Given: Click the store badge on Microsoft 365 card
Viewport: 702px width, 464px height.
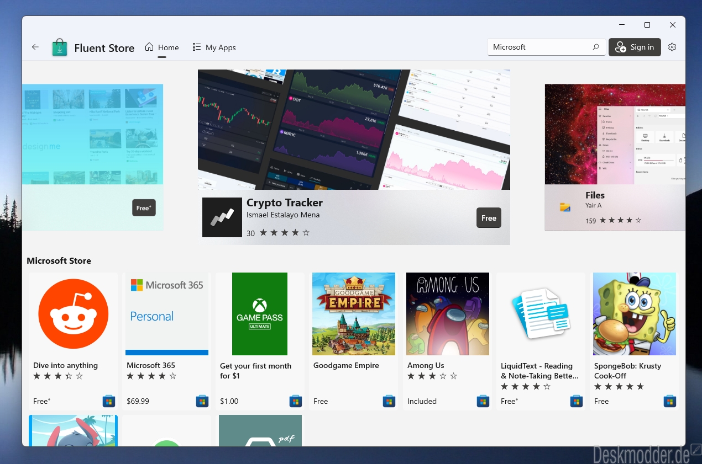Looking at the screenshot, I should 202,401.
